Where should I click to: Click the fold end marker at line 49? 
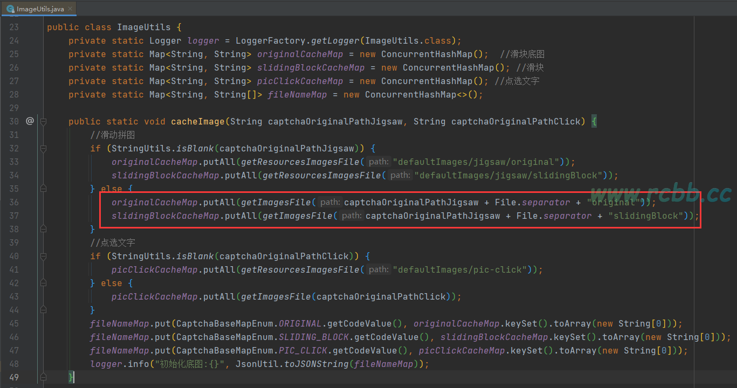(x=43, y=377)
